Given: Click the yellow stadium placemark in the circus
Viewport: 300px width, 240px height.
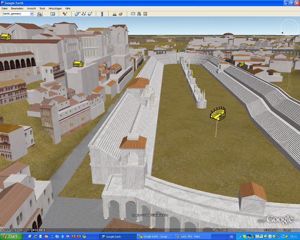Looking at the screenshot, I should pos(218,114).
